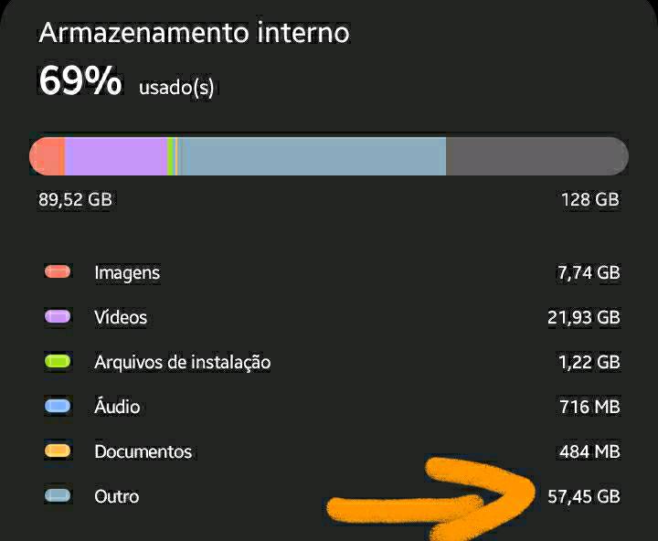Tap the 69% usado(s) indicator

(126, 80)
